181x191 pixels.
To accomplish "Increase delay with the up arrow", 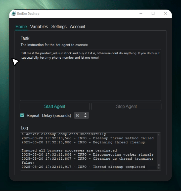I will (x=85, y=114).
